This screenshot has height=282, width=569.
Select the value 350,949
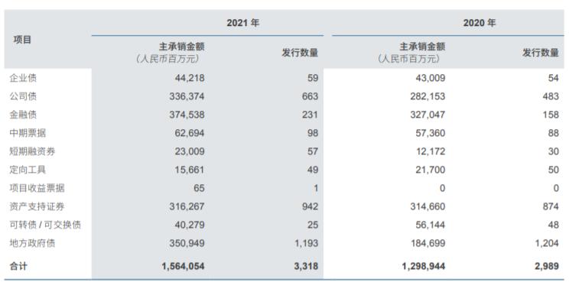pos(187,243)
